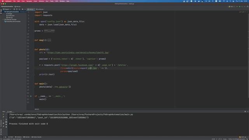
Task: Open the Problems tool window
Action: pyautogui.click(x=18, y=137)
